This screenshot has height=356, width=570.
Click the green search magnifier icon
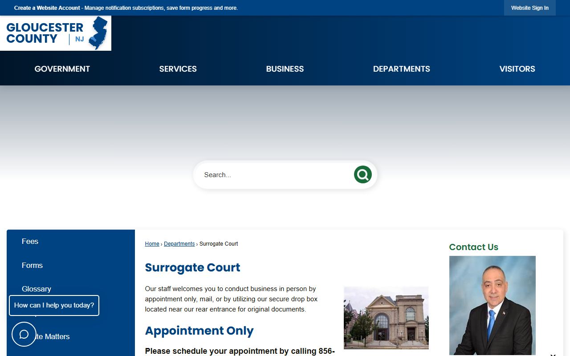362,174
